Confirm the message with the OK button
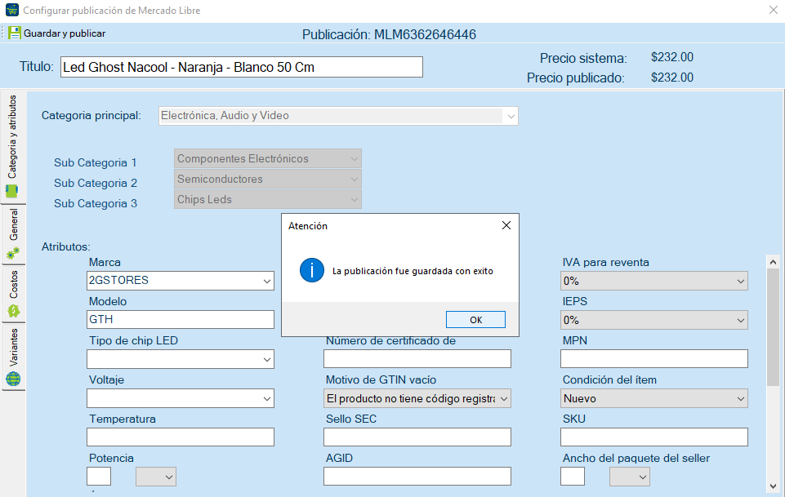785x497 pixels. pyautogui.click(x=475, y=320)
